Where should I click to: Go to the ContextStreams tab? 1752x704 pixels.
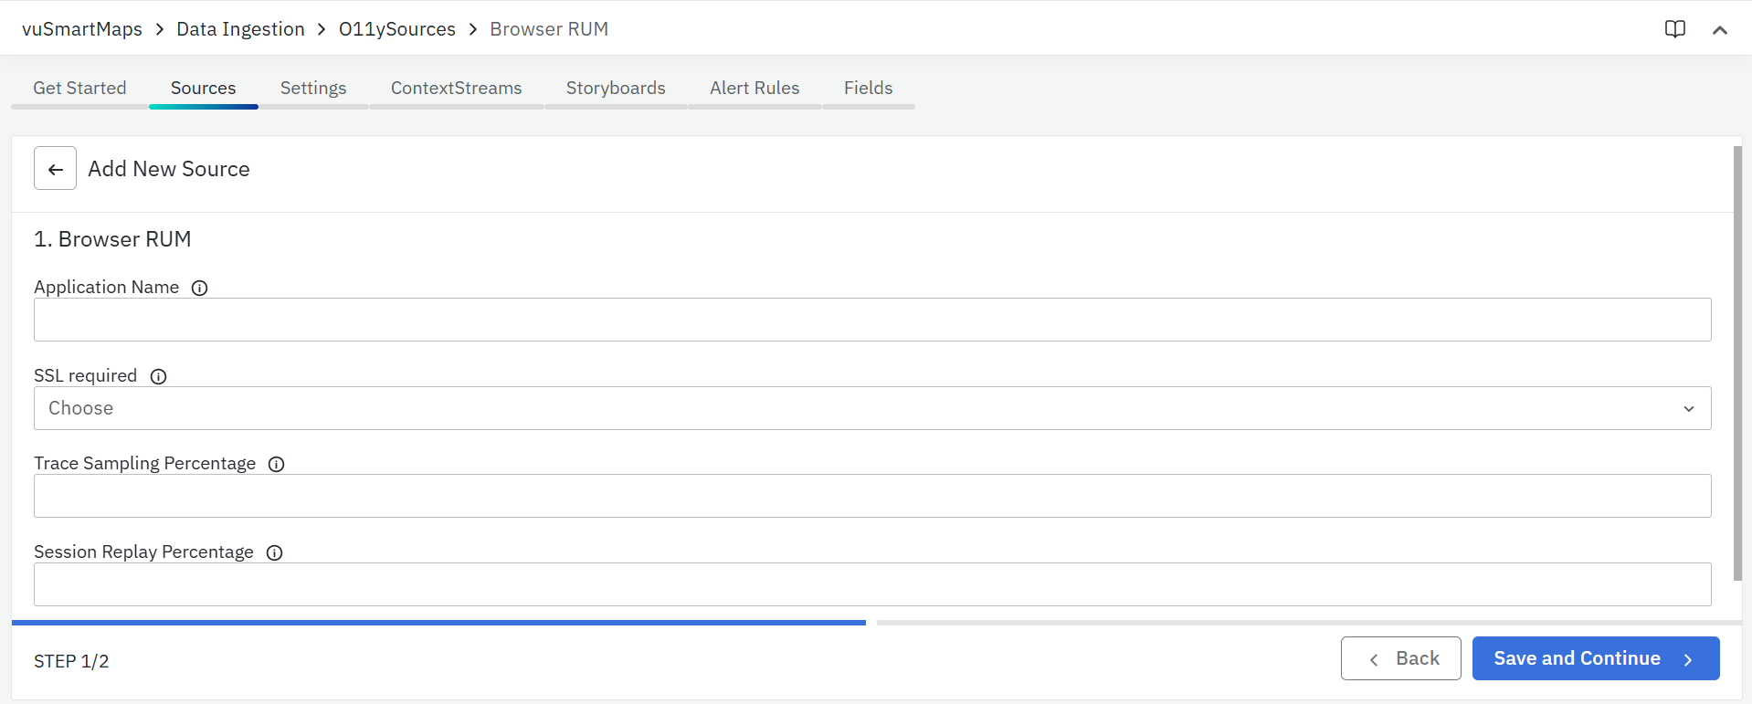coord(456,89)
